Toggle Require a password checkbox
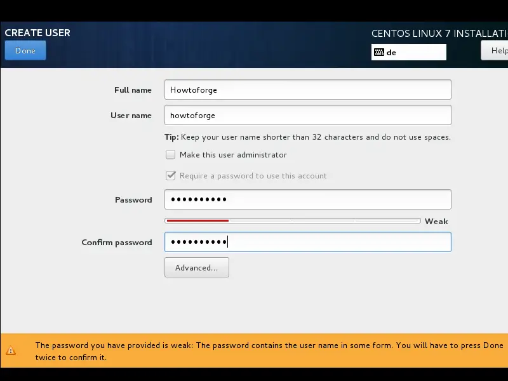508x381 pixels. [170, 176]
